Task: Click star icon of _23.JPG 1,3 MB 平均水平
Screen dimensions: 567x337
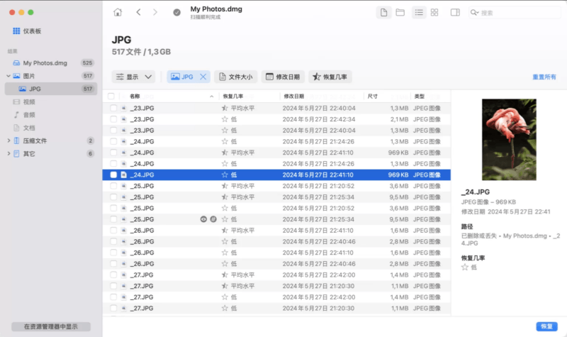Action: point(225,108)
